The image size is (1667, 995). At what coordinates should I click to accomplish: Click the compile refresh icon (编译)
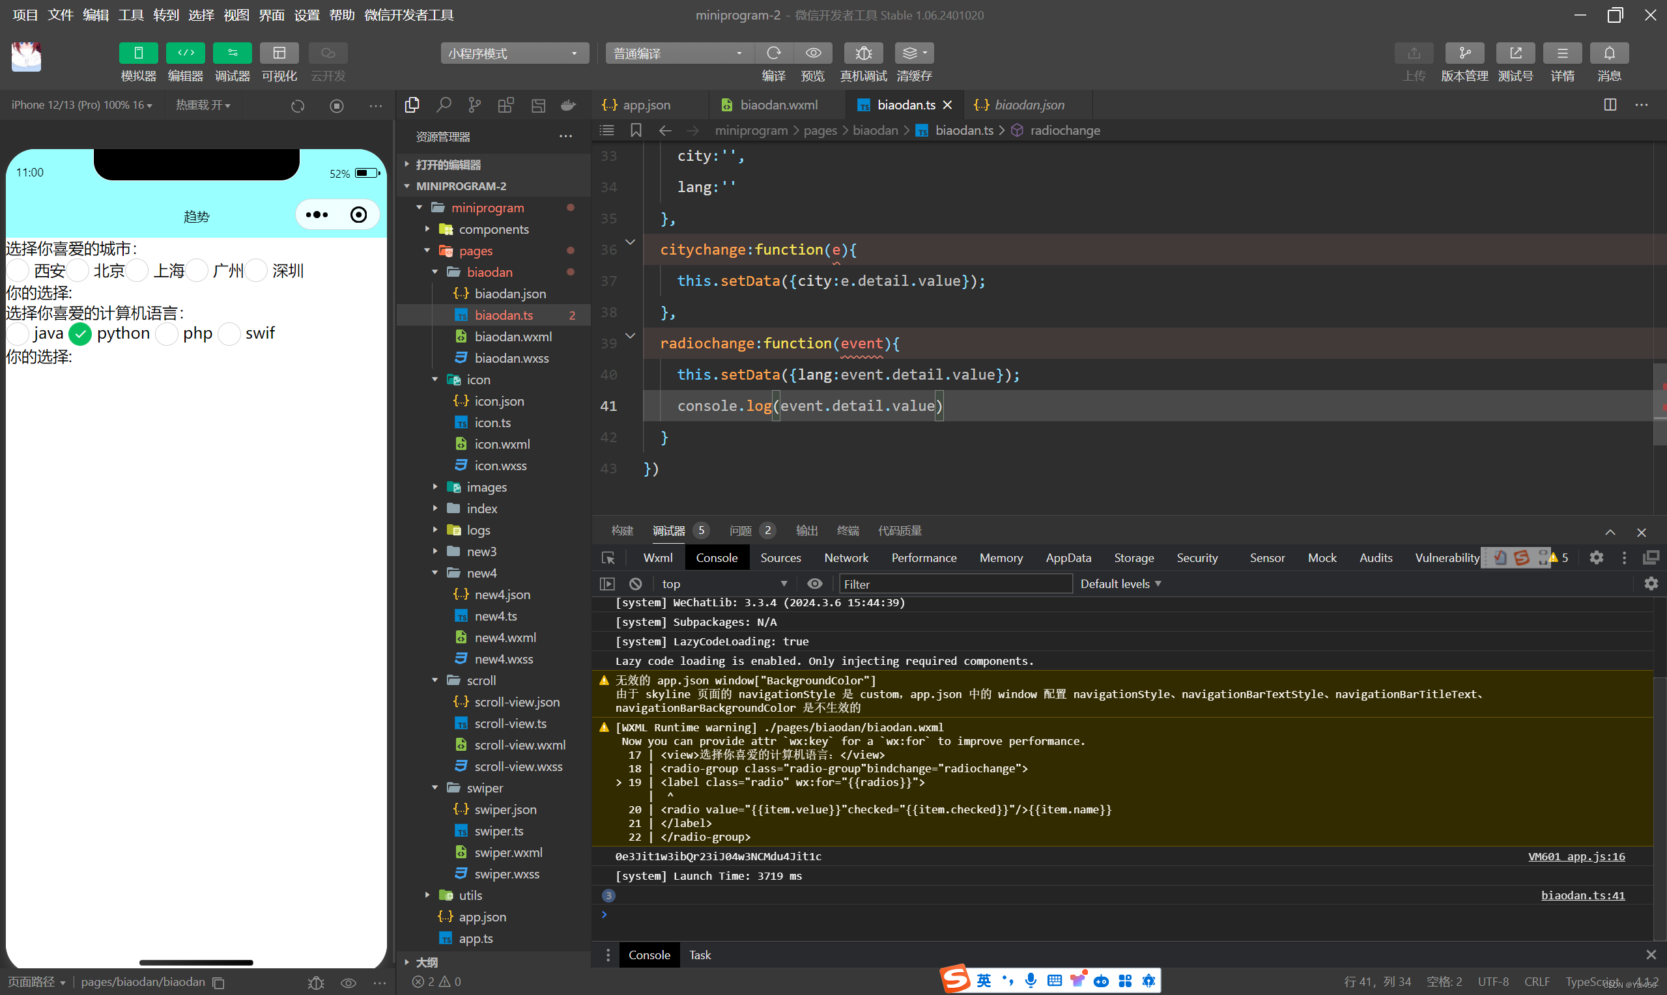(773, 53)
